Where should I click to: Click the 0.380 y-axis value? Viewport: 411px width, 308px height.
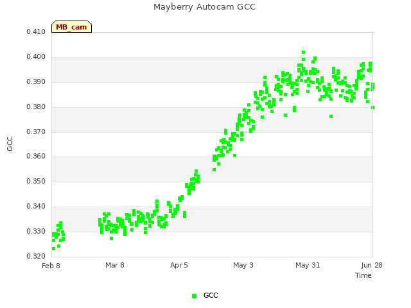(36, 107)
